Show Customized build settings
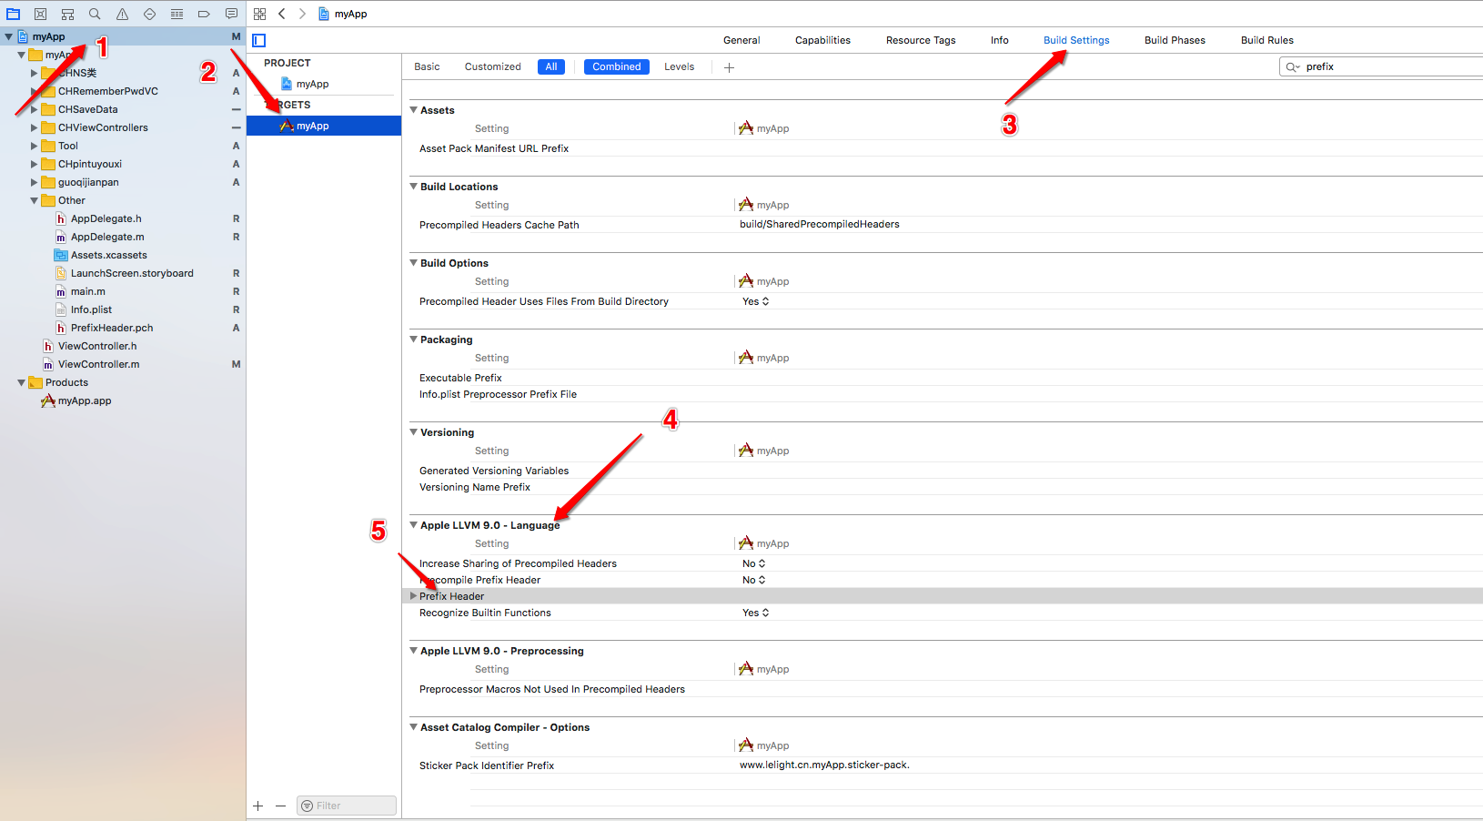The width and height of the screenshot is (1483, 821). point(493,66)
